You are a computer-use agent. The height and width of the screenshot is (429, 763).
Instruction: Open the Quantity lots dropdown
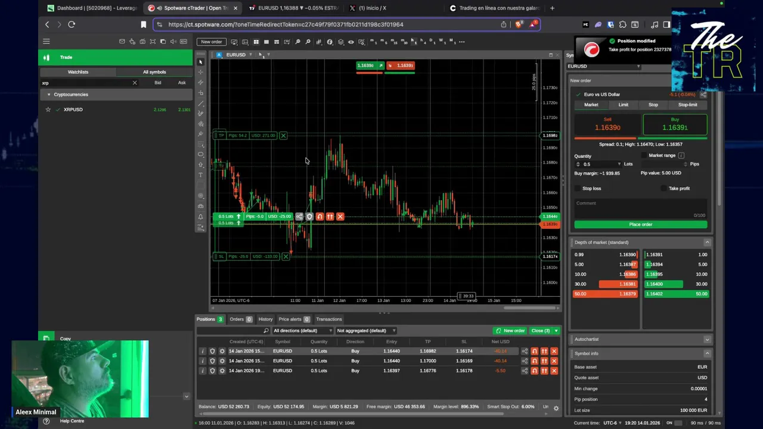[619, 164]
